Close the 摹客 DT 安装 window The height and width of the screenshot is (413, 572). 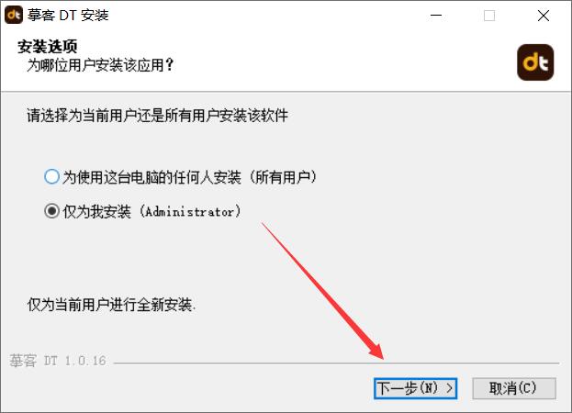point(544,16)
